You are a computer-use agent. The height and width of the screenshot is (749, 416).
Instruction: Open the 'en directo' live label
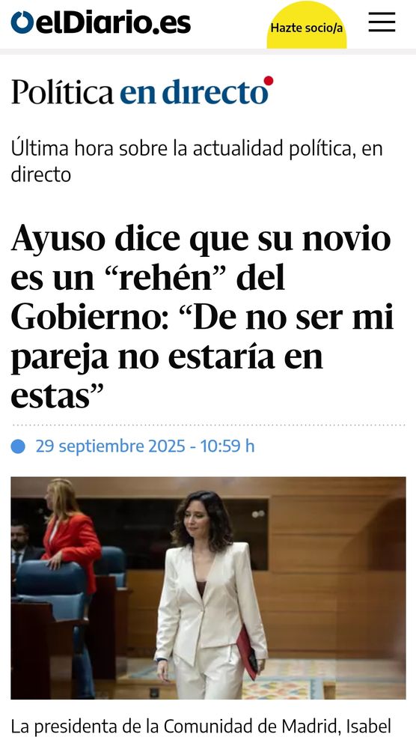tap(195, 93)
